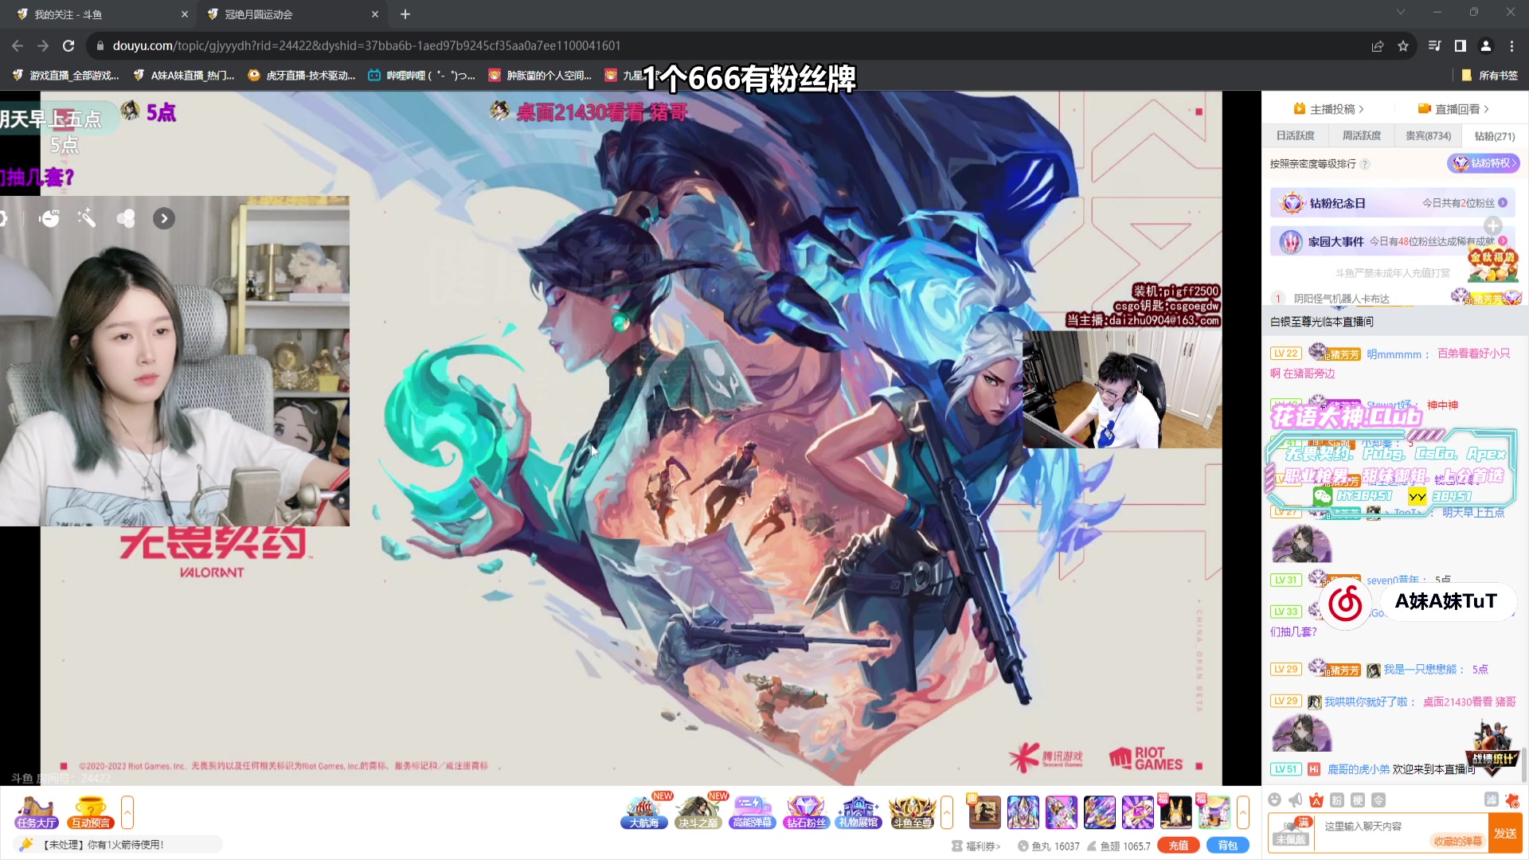Expand the left activity panel arrow
This screenshot has height=860, width=1529.
tap(127, 812)
